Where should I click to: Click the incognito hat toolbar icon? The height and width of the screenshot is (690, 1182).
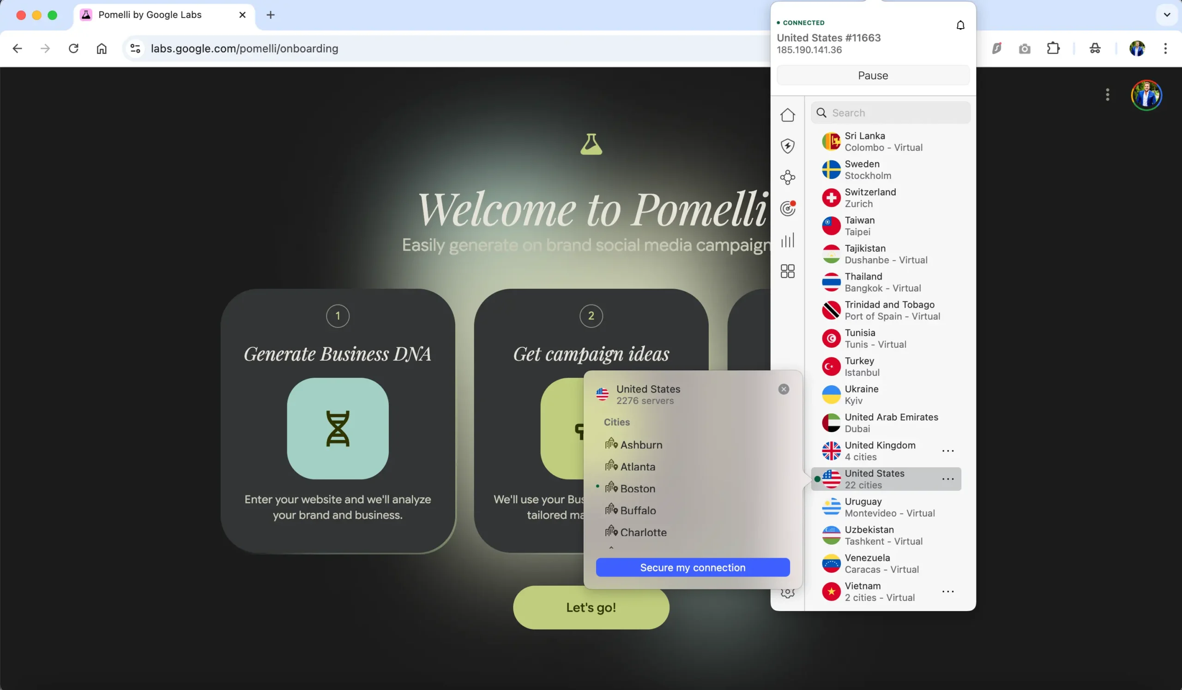pyautogui.click(x=1095, y=48)
